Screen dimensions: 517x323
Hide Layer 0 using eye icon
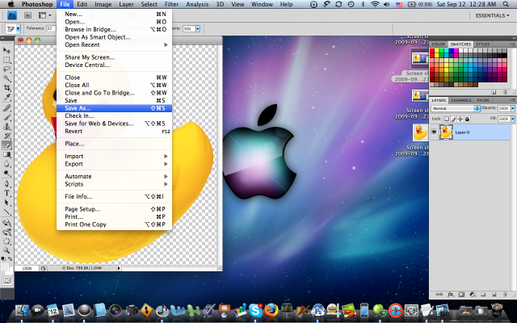pos(434,131)
